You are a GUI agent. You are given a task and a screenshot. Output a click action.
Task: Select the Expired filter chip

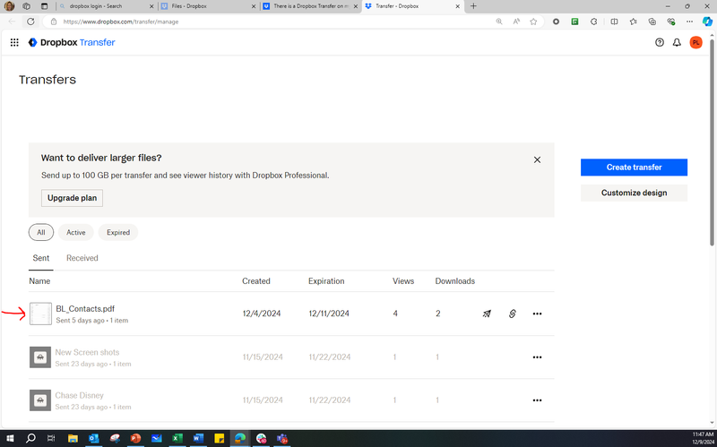click(x=118, y=232)
